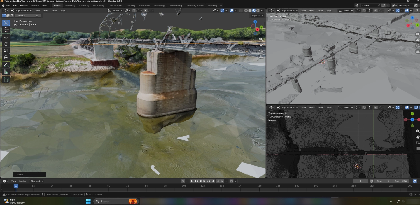
Task: Select the Measure tool
Action: coord(6,72)
